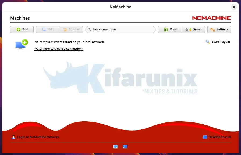Click the NoMachine logo
Screen dimensions: 241x155
pos(211,18)
